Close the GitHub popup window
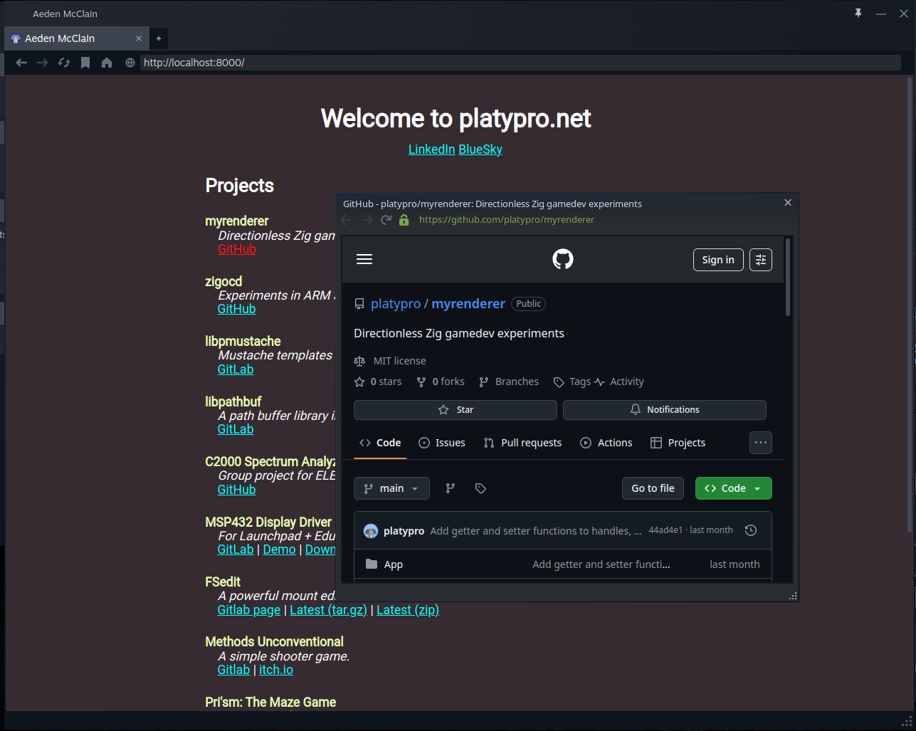The height and width of the screenshot is (731, 916). click(x=788, y=203)
